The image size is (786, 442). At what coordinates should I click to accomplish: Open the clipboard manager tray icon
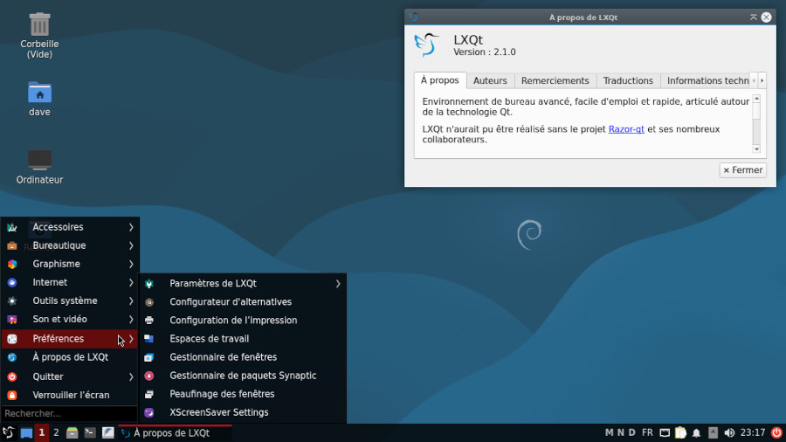pyautogui.click(x=680, y=432)
